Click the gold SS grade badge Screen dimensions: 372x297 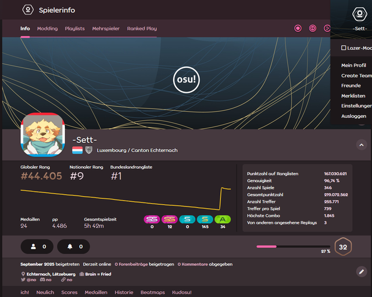pos(170,219)
